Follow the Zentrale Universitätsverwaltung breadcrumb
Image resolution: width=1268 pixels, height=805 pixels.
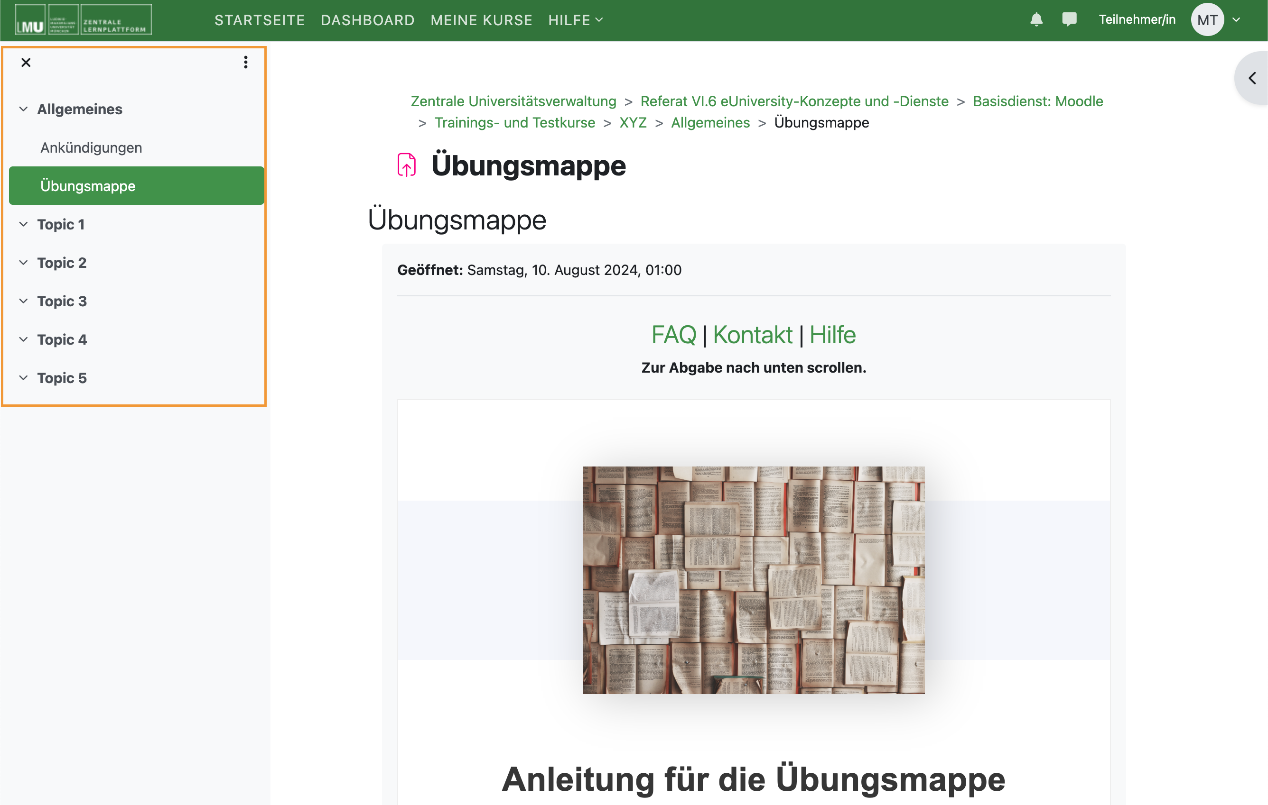click(513, 101)
